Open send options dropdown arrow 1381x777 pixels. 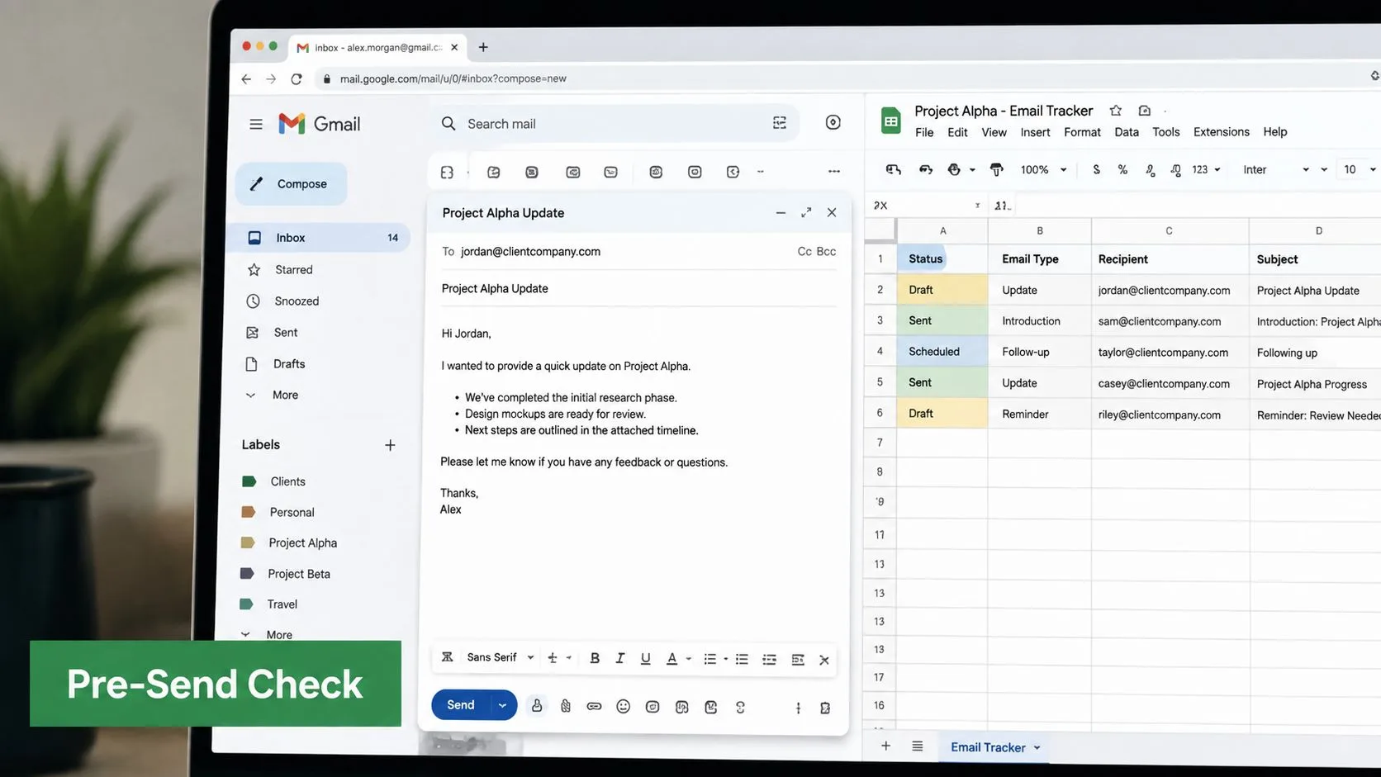pos(502,705)
